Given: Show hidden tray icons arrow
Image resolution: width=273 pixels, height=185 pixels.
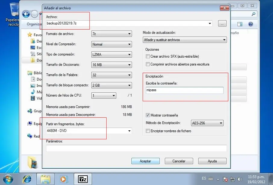Looking at the screenshot, I should [x=218, y=179].
